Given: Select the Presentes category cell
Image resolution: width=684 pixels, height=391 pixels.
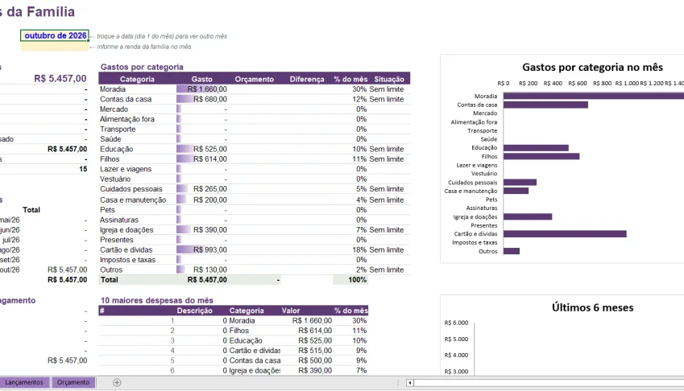Looking at the screenshot, I should 138,240.
